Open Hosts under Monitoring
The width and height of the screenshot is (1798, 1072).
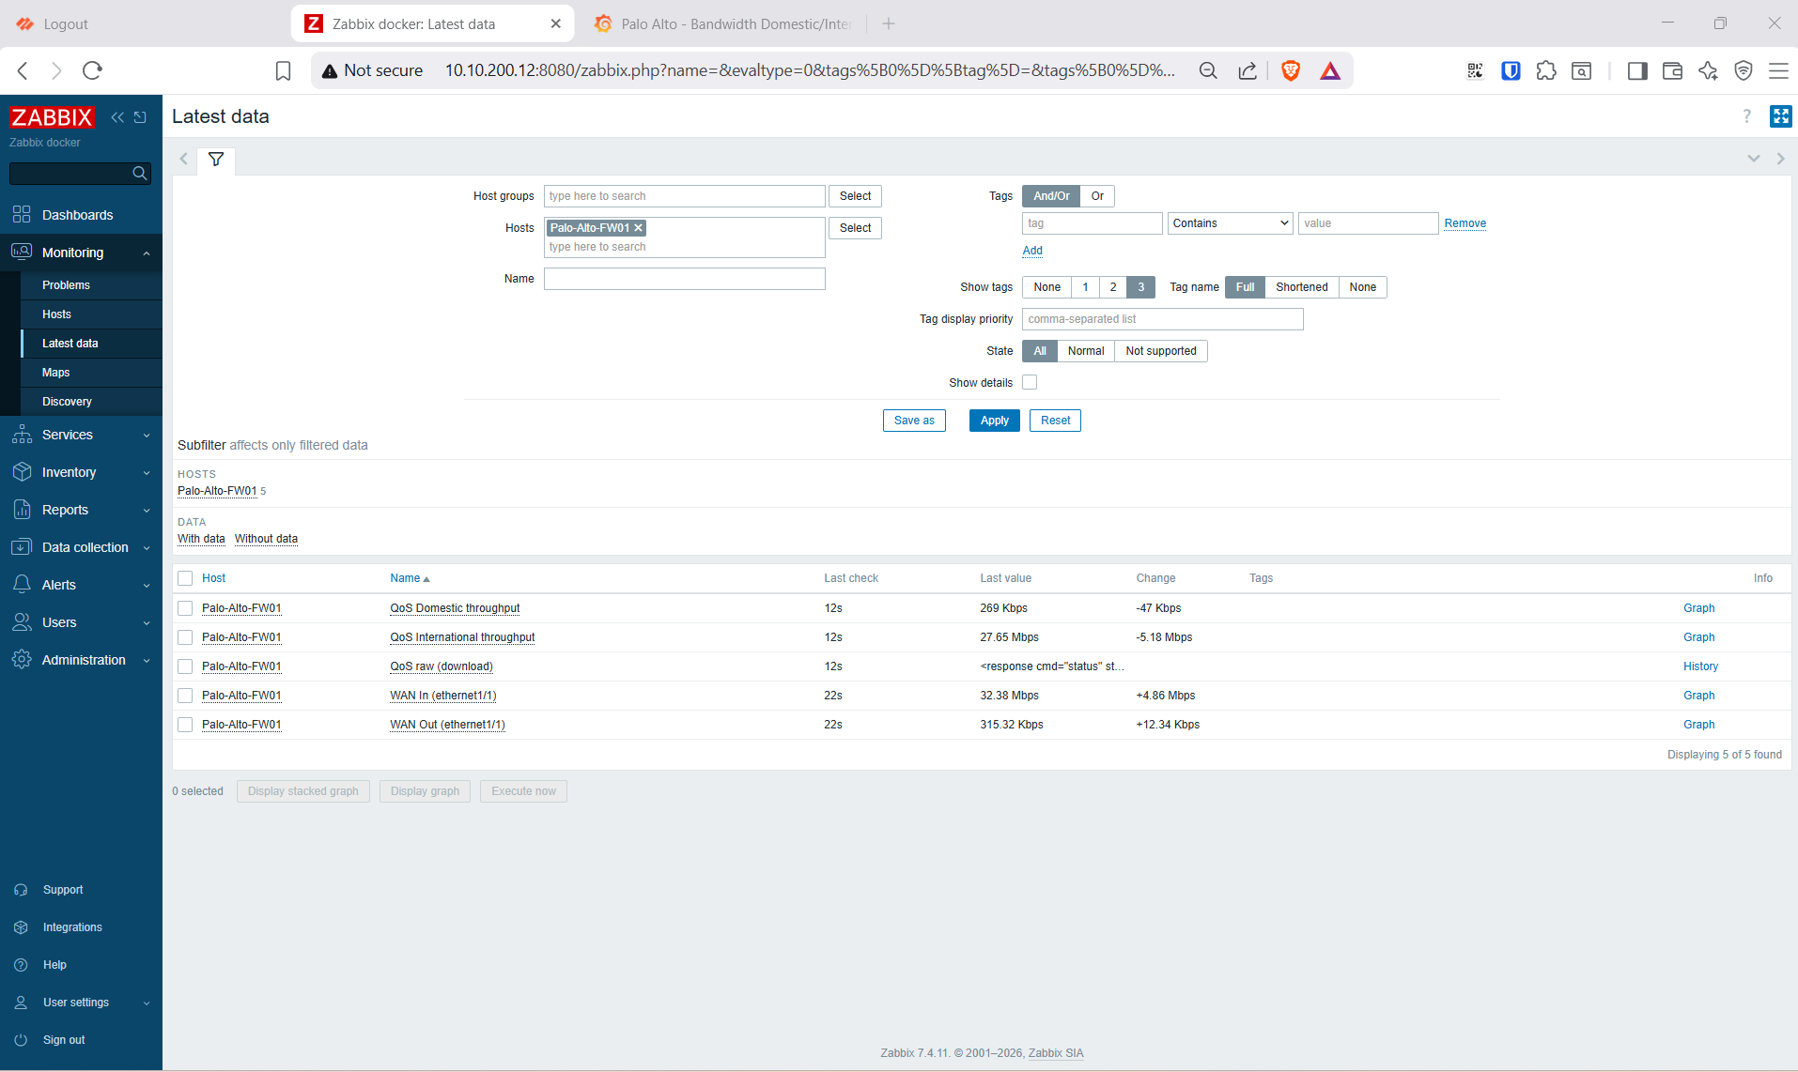tap(56, 314)
